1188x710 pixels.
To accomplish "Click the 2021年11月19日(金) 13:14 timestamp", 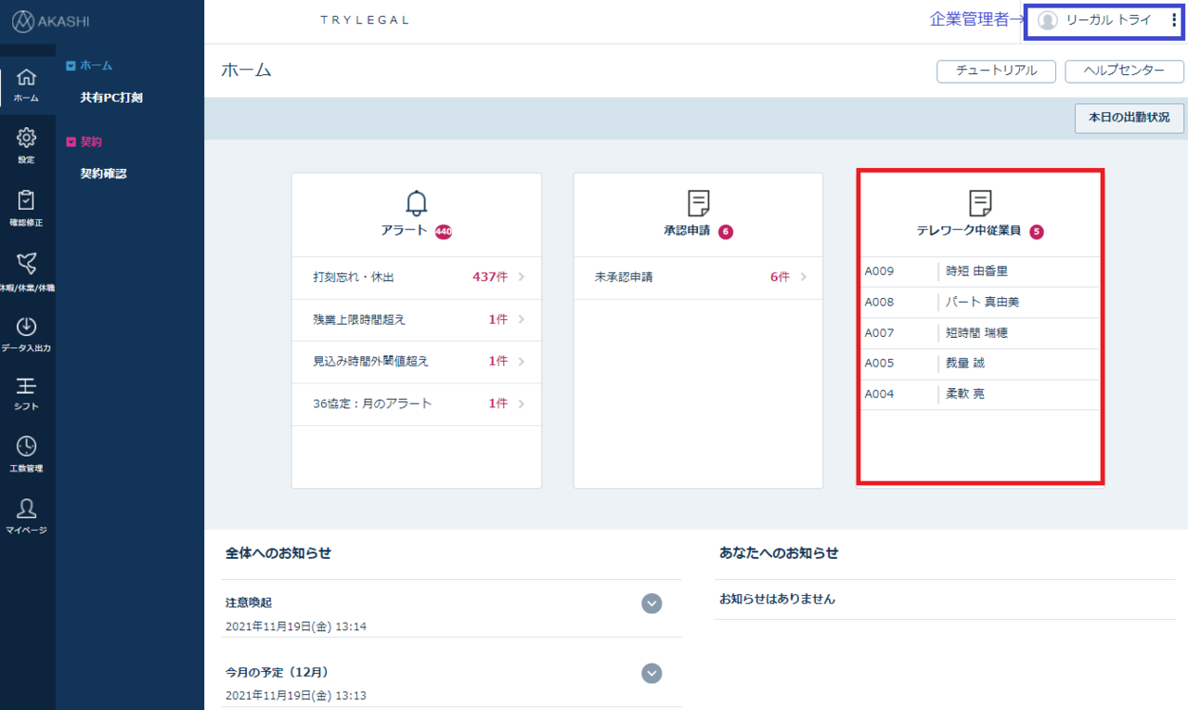I will tap(296, 626).
